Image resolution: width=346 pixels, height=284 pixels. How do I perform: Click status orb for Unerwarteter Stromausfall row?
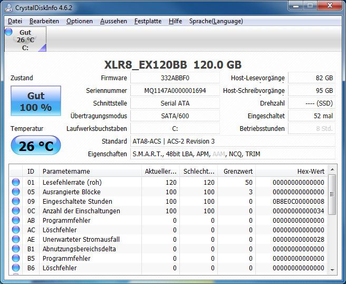[x=16, y=239]
